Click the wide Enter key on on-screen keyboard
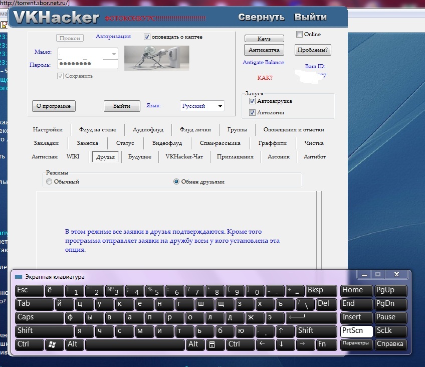Image resolution: width=425 pixels, height=367 pixels. pyautogui.click(x=311, y=318)
